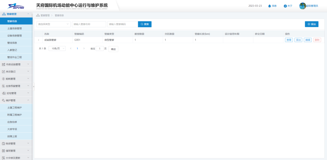Open the 应急抢修 menu item

click(x=12, y=122)
